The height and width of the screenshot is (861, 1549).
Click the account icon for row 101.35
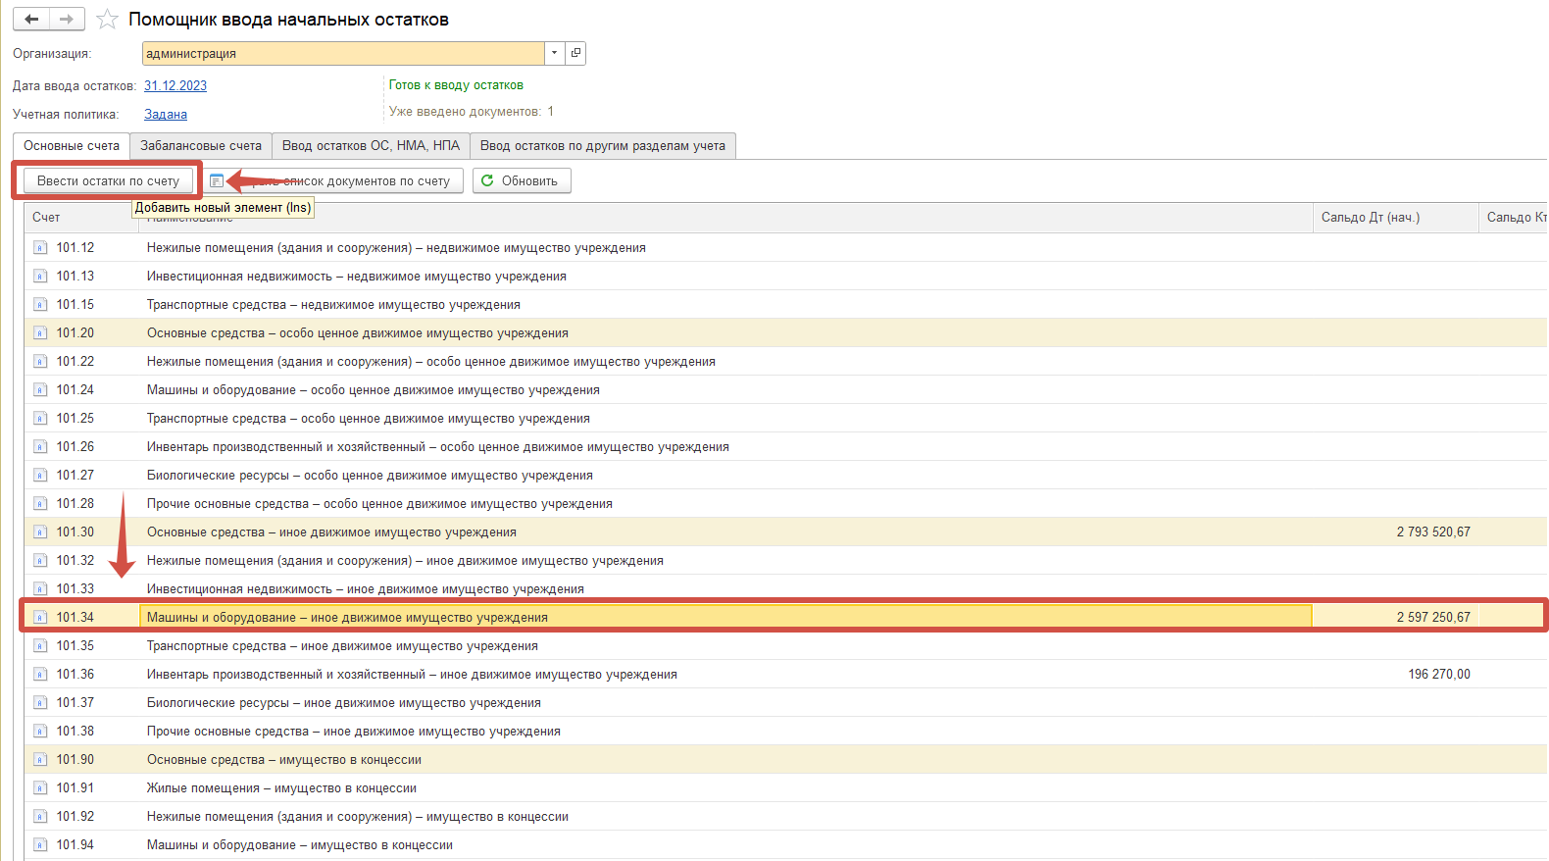pos(40,646)
